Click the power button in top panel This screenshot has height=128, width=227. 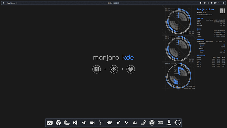point(223,3)
